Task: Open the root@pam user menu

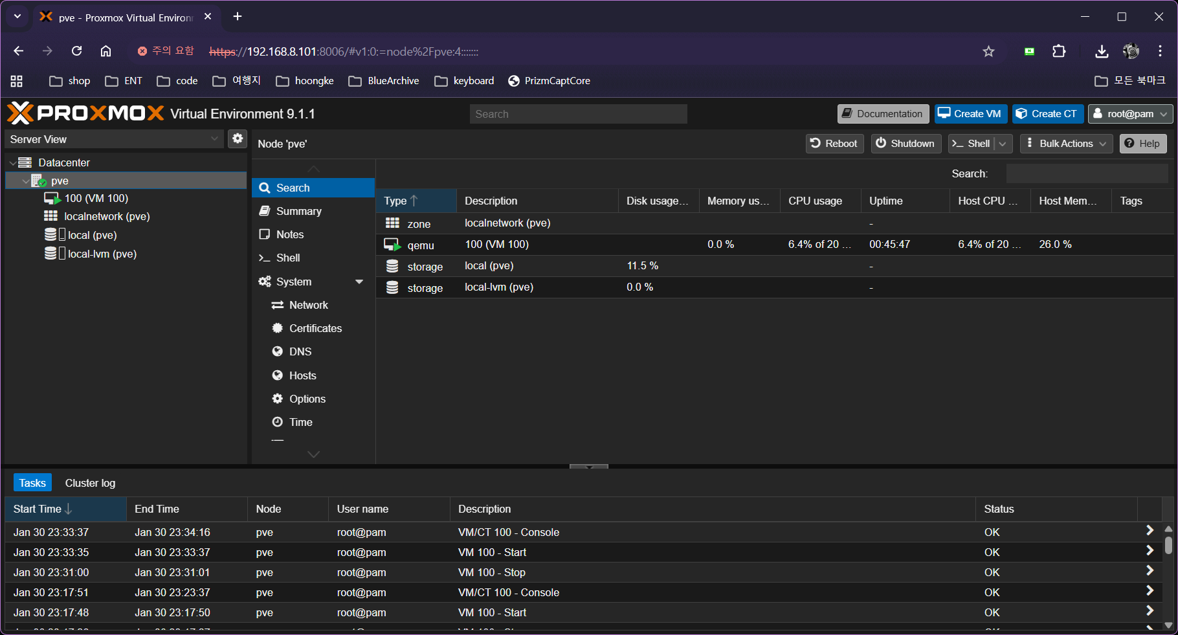Action: 1130,114
